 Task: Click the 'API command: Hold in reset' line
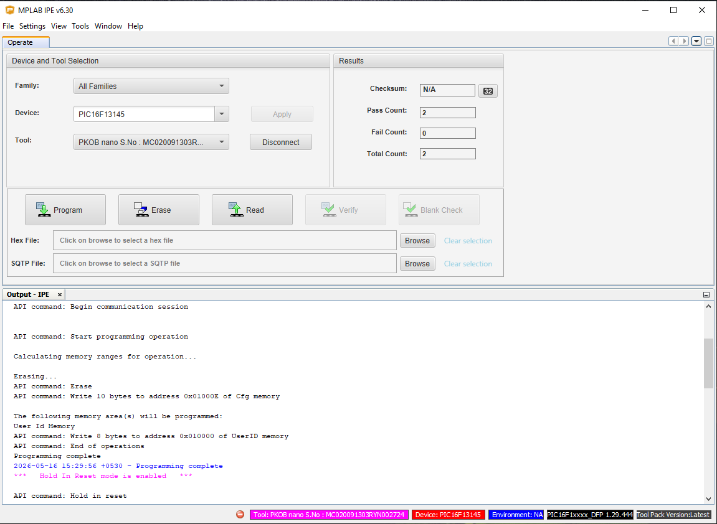tap(70, 495)
